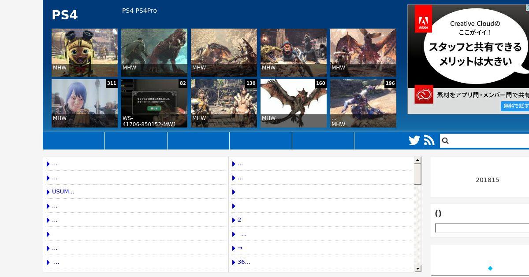Viewport: 529px width, 277px height.
Task: Open the "USUM..." list link
Action: click(63, 192)
